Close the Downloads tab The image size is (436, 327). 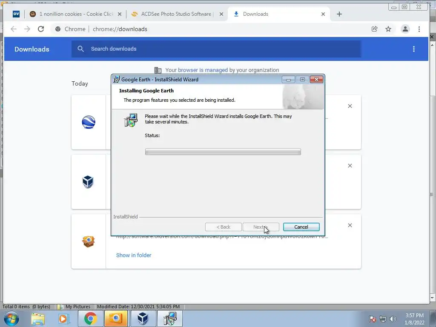pos(323,14)
